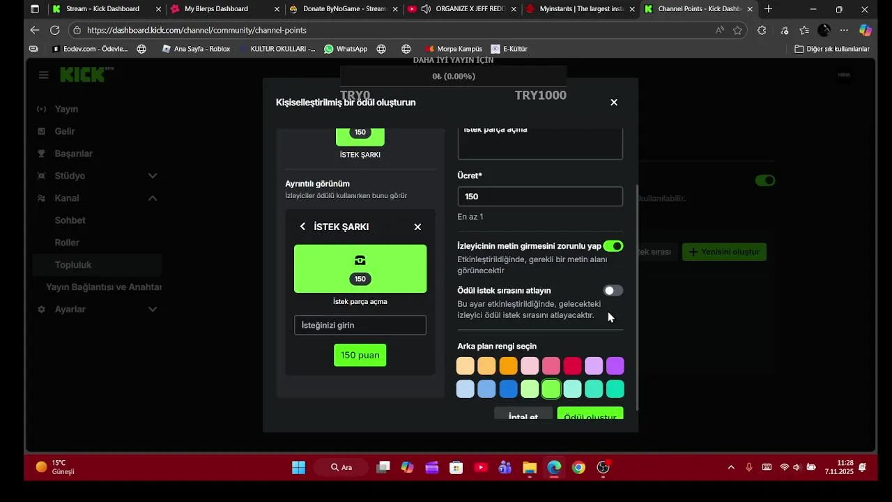Disable the required viewer text input toggle
Viewport: 892px width, 502px height.
(x=613, y=246)
